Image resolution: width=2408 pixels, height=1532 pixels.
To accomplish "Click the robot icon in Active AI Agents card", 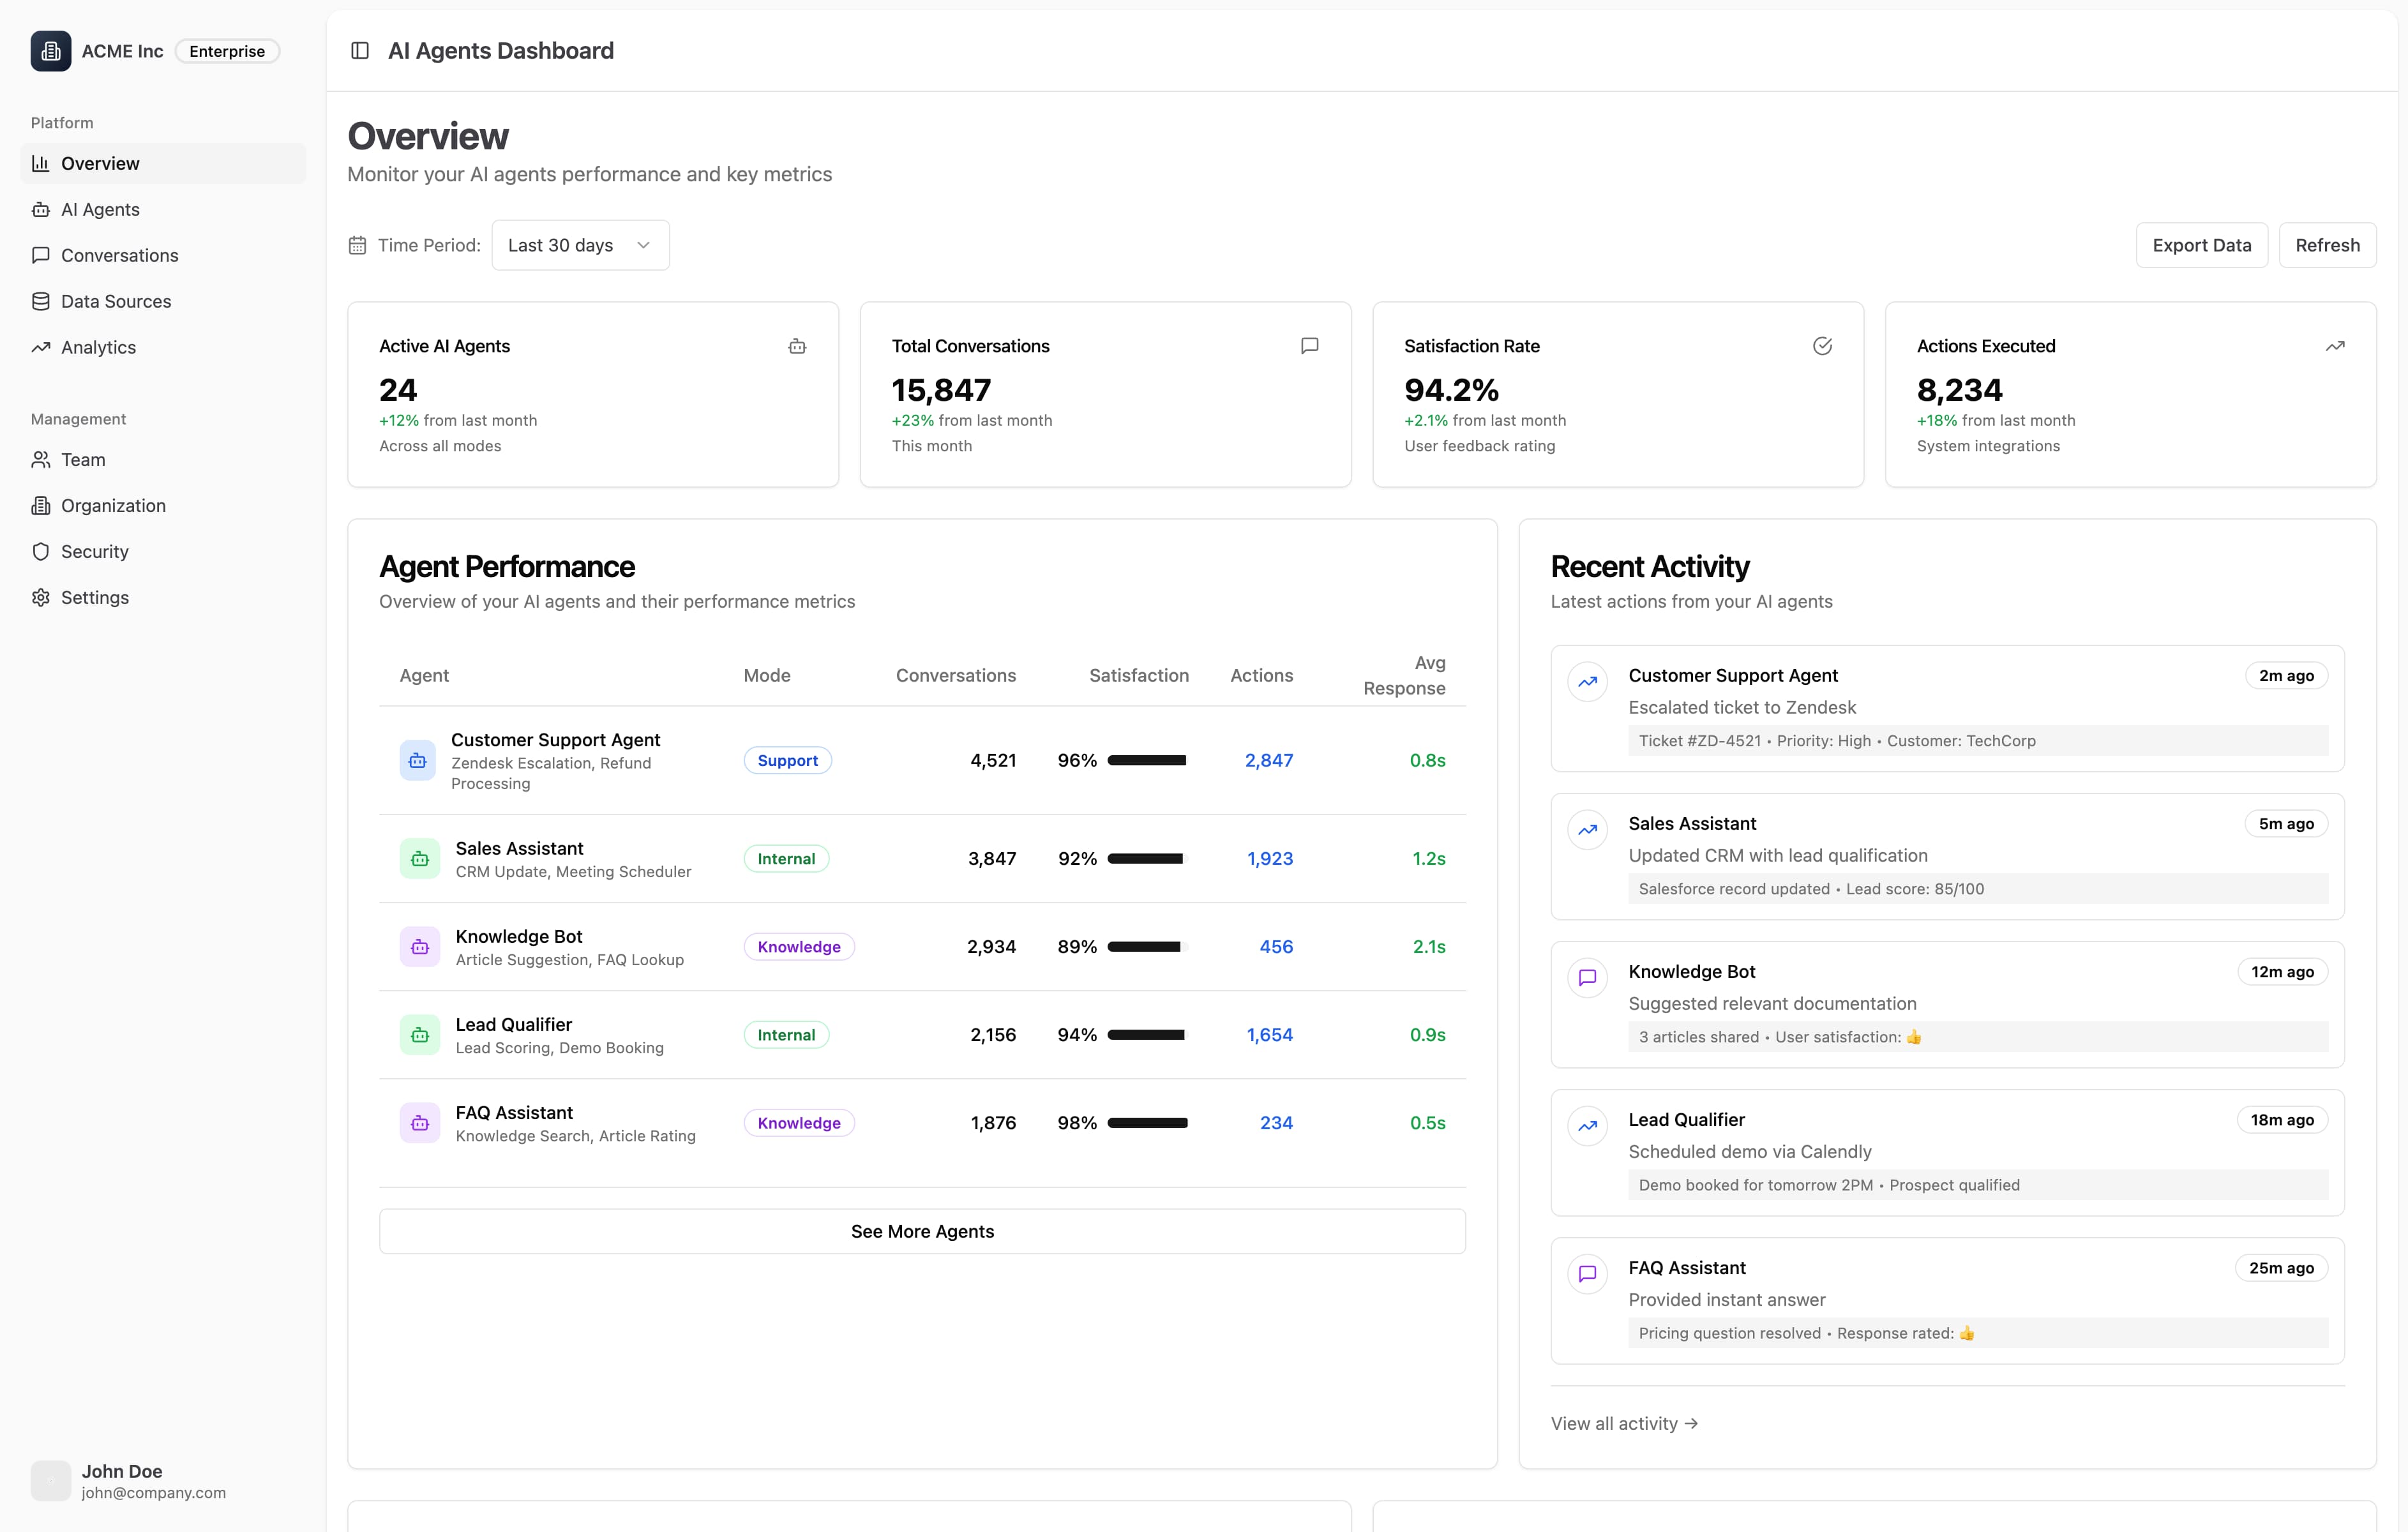I will [x=797, y=346].
